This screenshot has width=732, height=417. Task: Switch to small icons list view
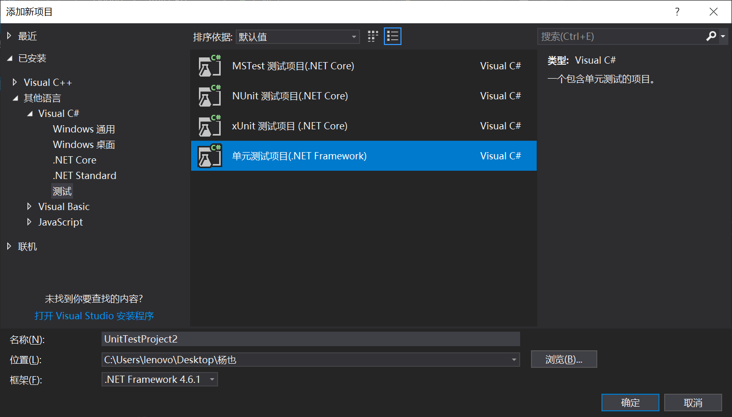pos(393,36)
